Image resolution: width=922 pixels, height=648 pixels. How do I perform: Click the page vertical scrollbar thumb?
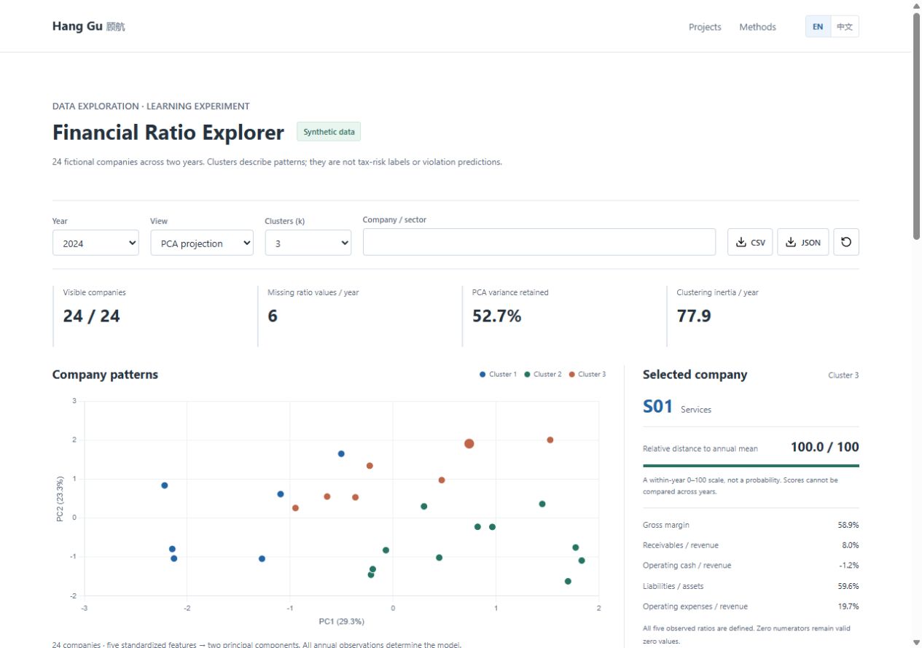pyautogui.click(x=917, y=125)
